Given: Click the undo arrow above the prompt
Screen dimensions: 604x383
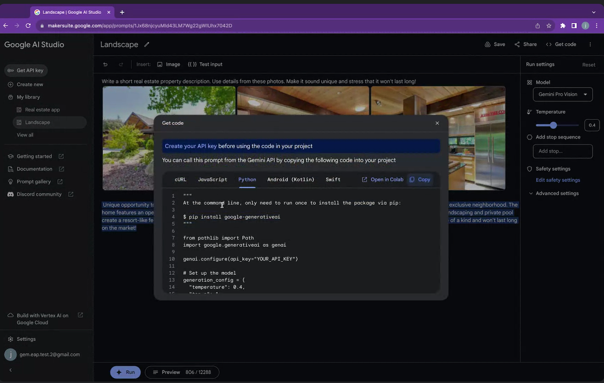Looking at the screenshot, I should point(105,64).
